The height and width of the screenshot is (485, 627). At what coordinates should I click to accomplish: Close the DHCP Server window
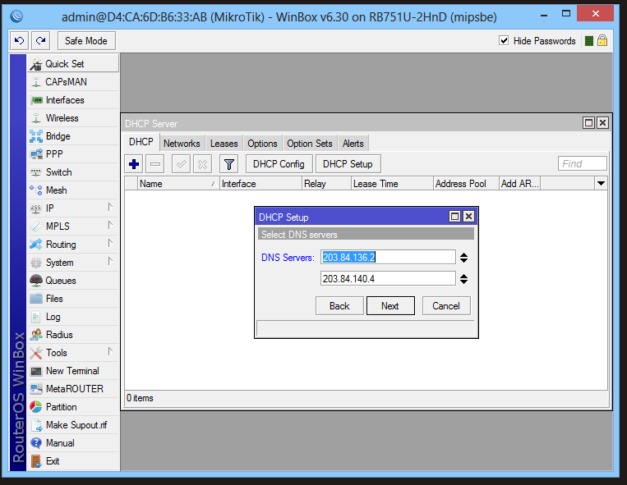(x=602, y=123)
